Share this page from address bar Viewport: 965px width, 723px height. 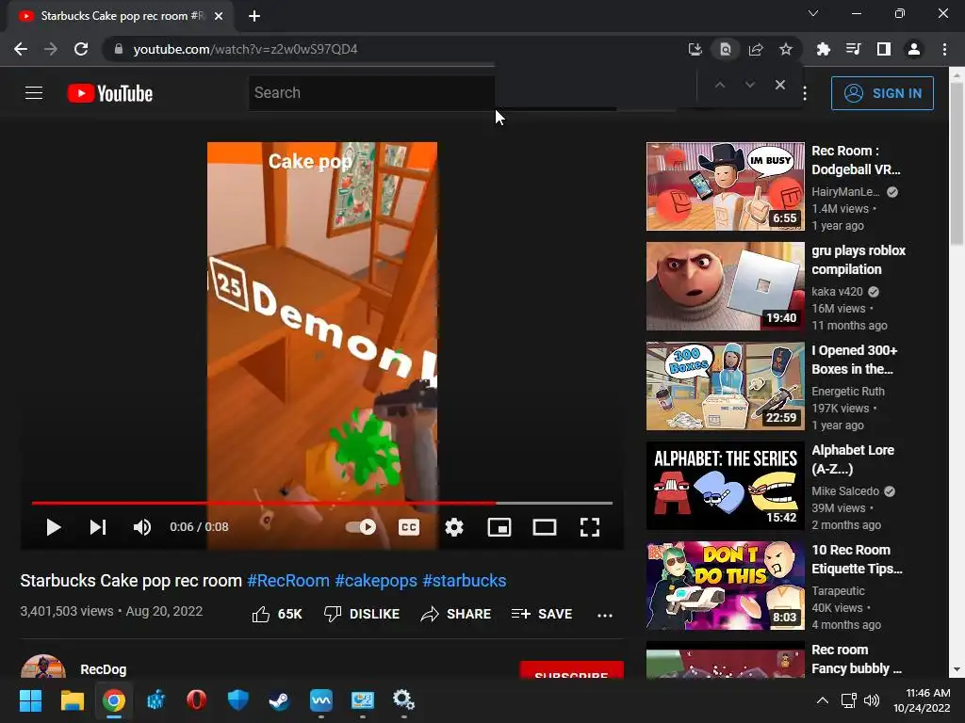[x=756, y=49]
